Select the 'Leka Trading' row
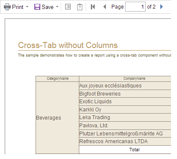 (x=125, y=117)
